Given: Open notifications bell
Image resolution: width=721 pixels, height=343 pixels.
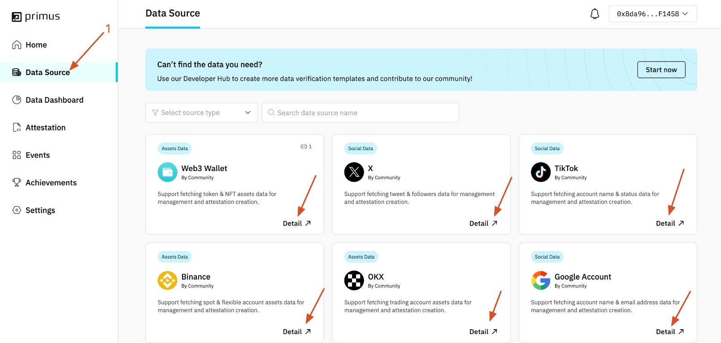Looking at the screenshot, I should pos(594,14).
